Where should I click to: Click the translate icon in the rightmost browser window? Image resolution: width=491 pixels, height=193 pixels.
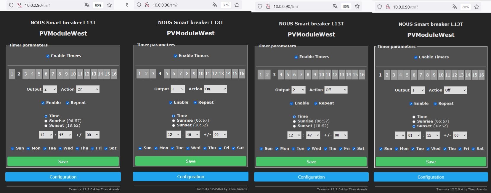tap(454, 7)
